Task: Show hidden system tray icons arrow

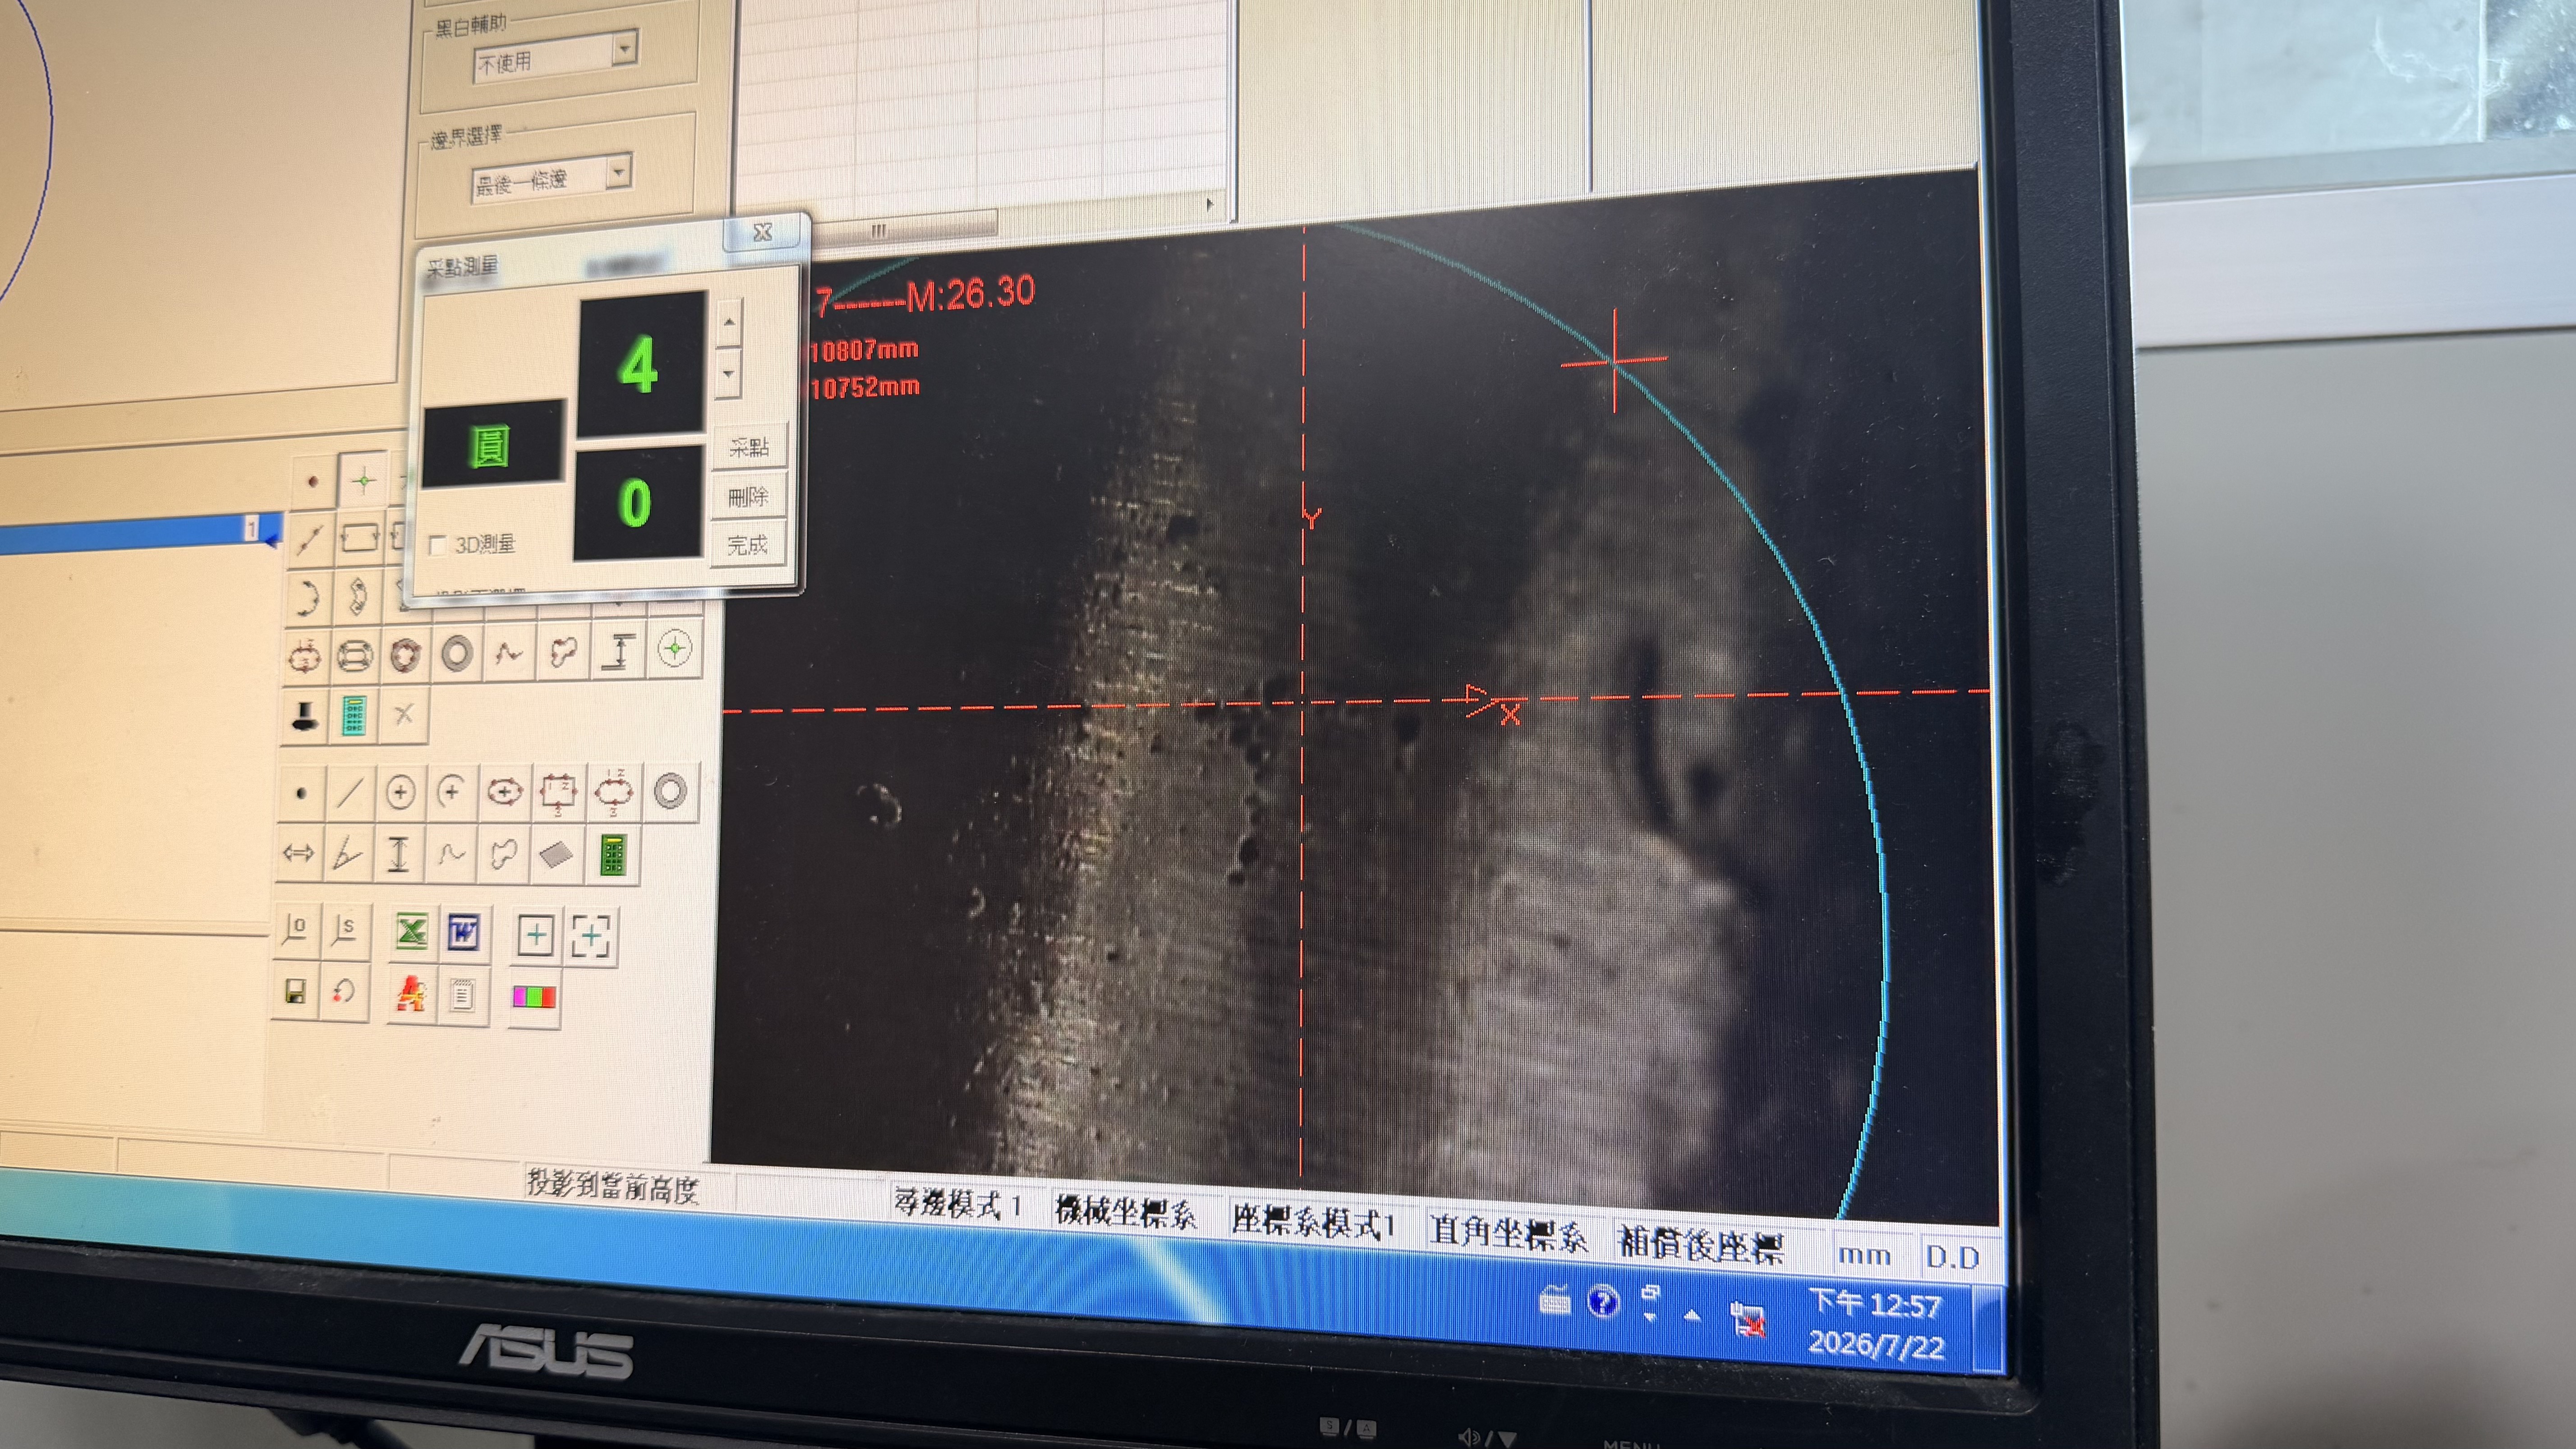Action: pyautogui.click(x=1692, y=1316)
